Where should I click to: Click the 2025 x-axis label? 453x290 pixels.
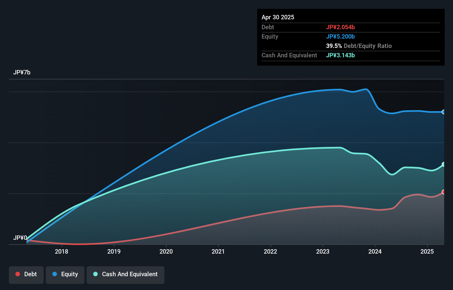427,251
